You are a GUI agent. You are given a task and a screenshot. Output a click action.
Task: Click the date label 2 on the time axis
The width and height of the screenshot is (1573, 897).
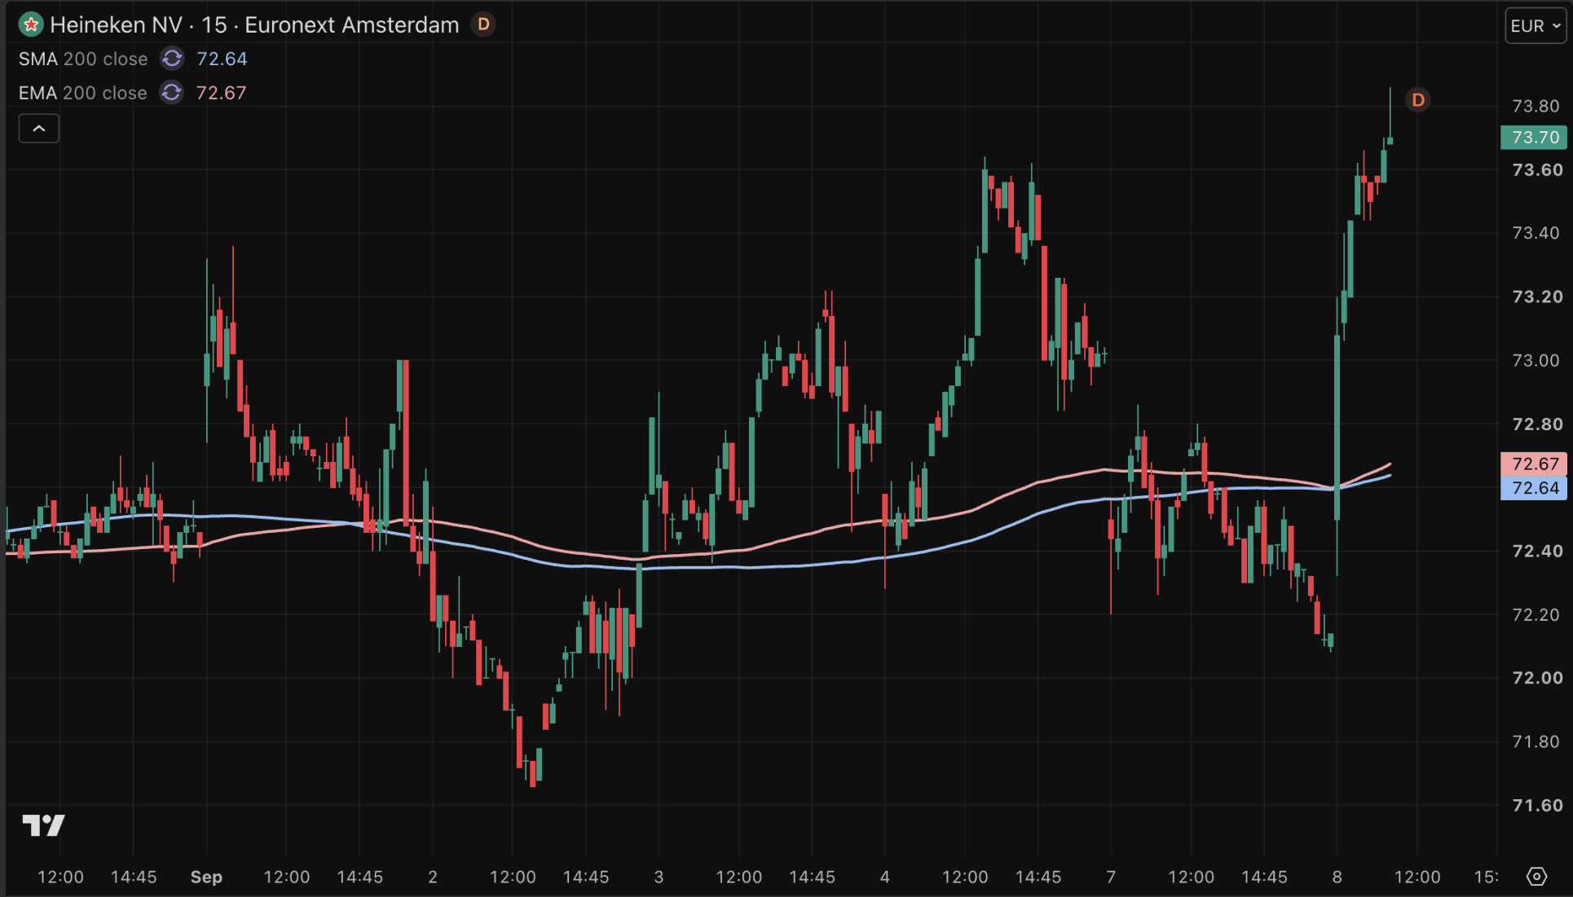click(433, 877)
